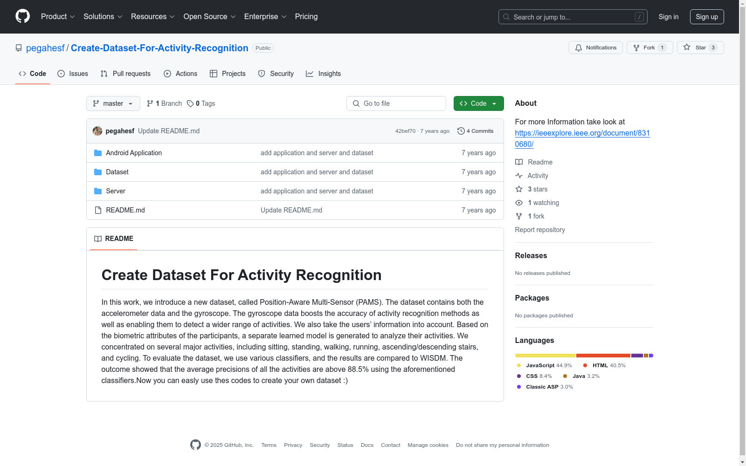Click the star icon next to 3 stars
The width and height of the screenshot is (746, 466).
(x=519, y=189)
